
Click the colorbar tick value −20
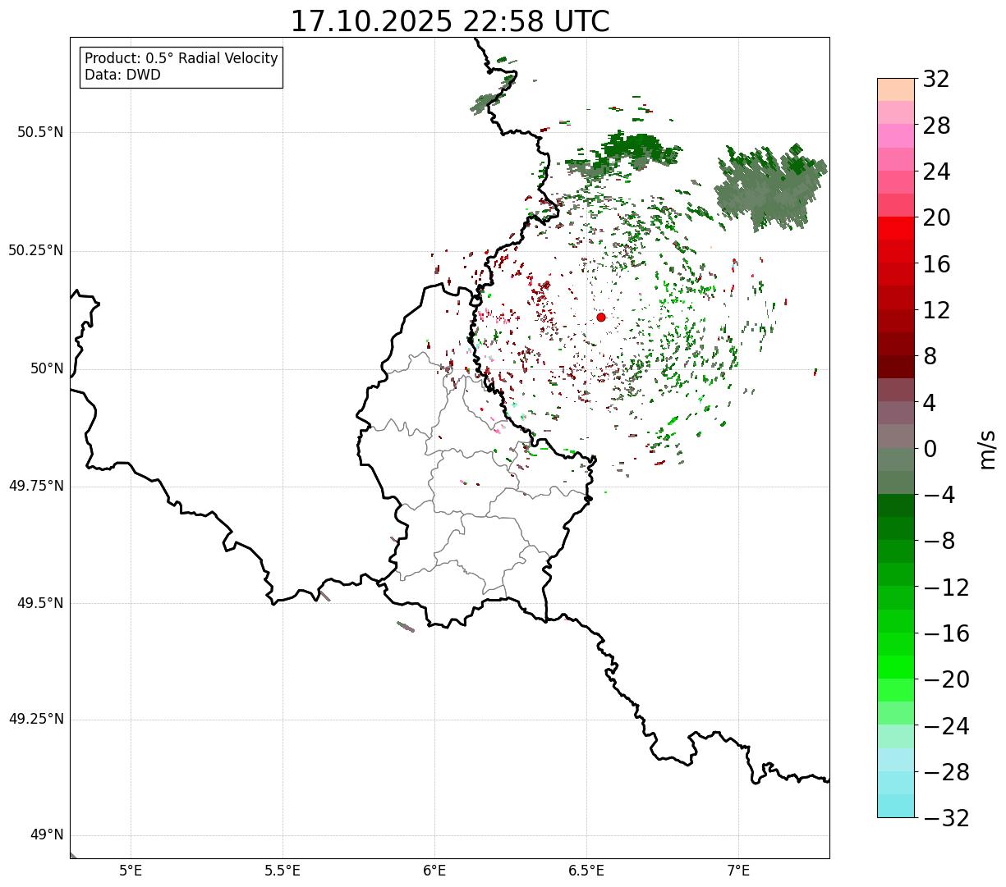point(946,679)
